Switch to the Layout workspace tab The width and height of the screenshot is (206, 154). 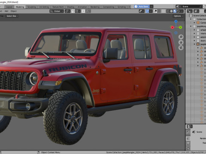point(9,7)
